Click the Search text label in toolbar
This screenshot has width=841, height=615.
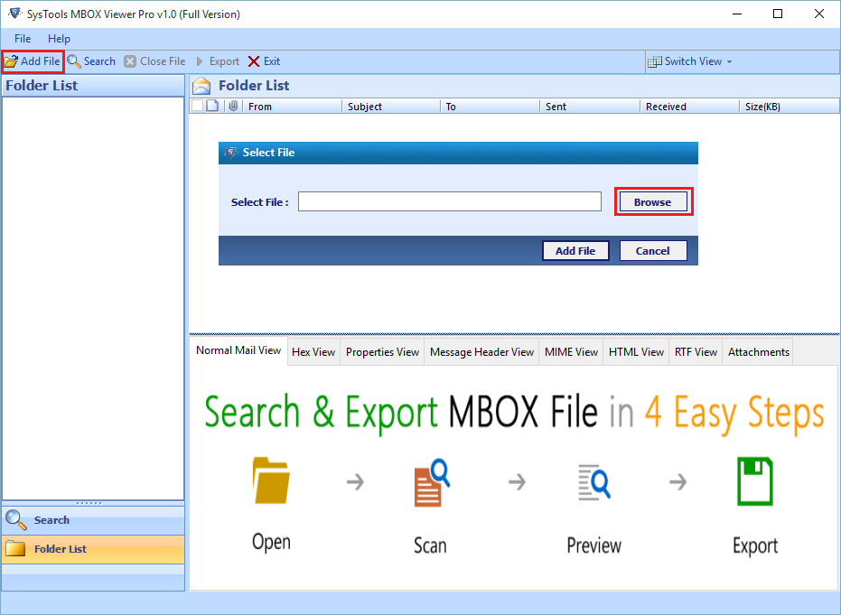click(x=99, y=61)
